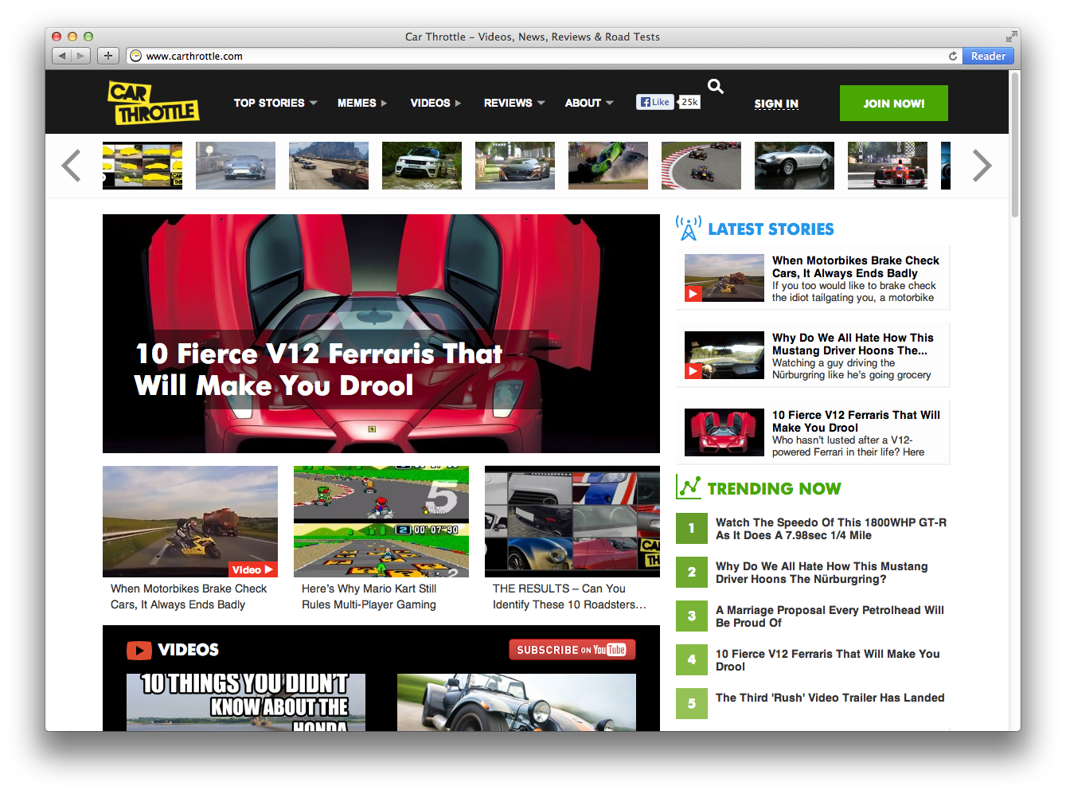
Task: Click the Sign In link
Action: pos(776,104)
